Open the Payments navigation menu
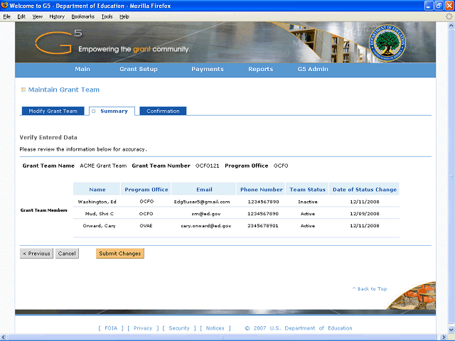Screen dimensions: 455x341 (208, 69)
